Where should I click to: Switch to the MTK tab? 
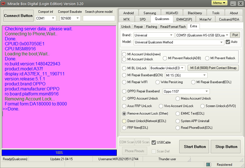click(127, 19)
